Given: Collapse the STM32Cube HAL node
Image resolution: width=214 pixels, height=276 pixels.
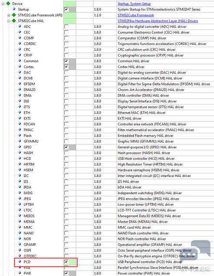Looking at the screenshot, I should tap(9, 21).
